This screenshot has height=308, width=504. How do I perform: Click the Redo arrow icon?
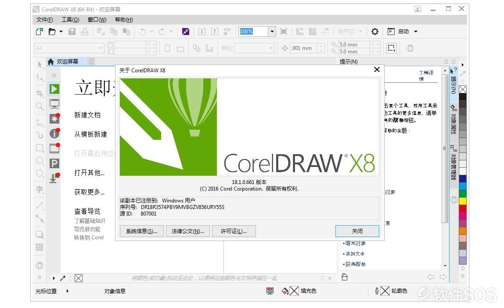click(162, 32)
